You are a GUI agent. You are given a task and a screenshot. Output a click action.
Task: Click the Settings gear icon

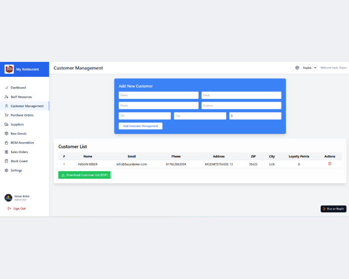[x=7, y=170]
